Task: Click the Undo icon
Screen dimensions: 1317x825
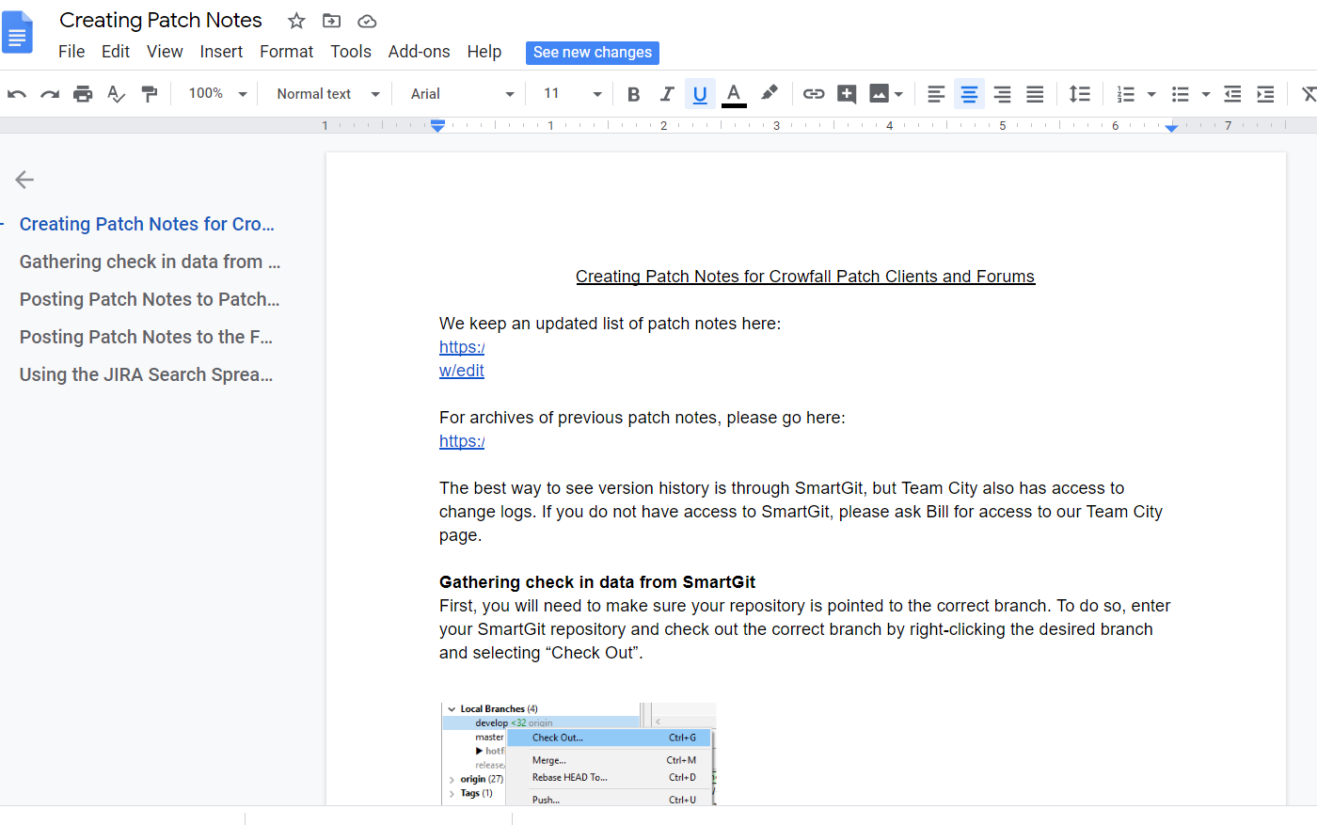Action: (17, 93)
